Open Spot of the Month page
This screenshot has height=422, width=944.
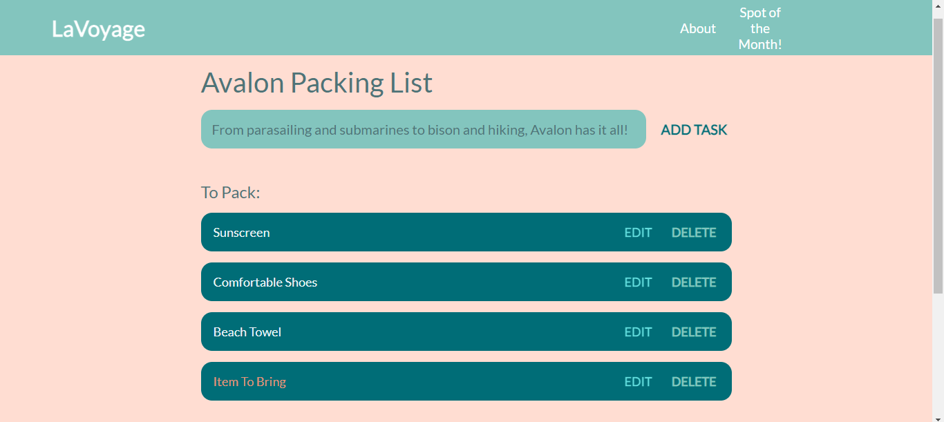(759, 28)
